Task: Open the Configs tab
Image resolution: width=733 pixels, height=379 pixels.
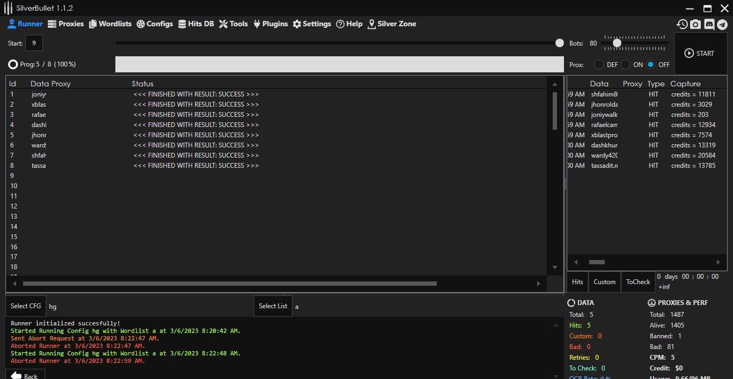Action: (155, 24)
